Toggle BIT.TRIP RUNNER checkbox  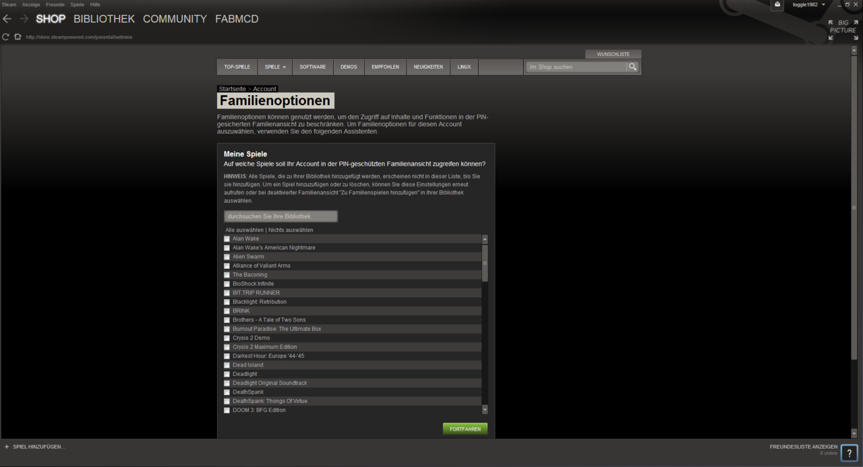227,293
